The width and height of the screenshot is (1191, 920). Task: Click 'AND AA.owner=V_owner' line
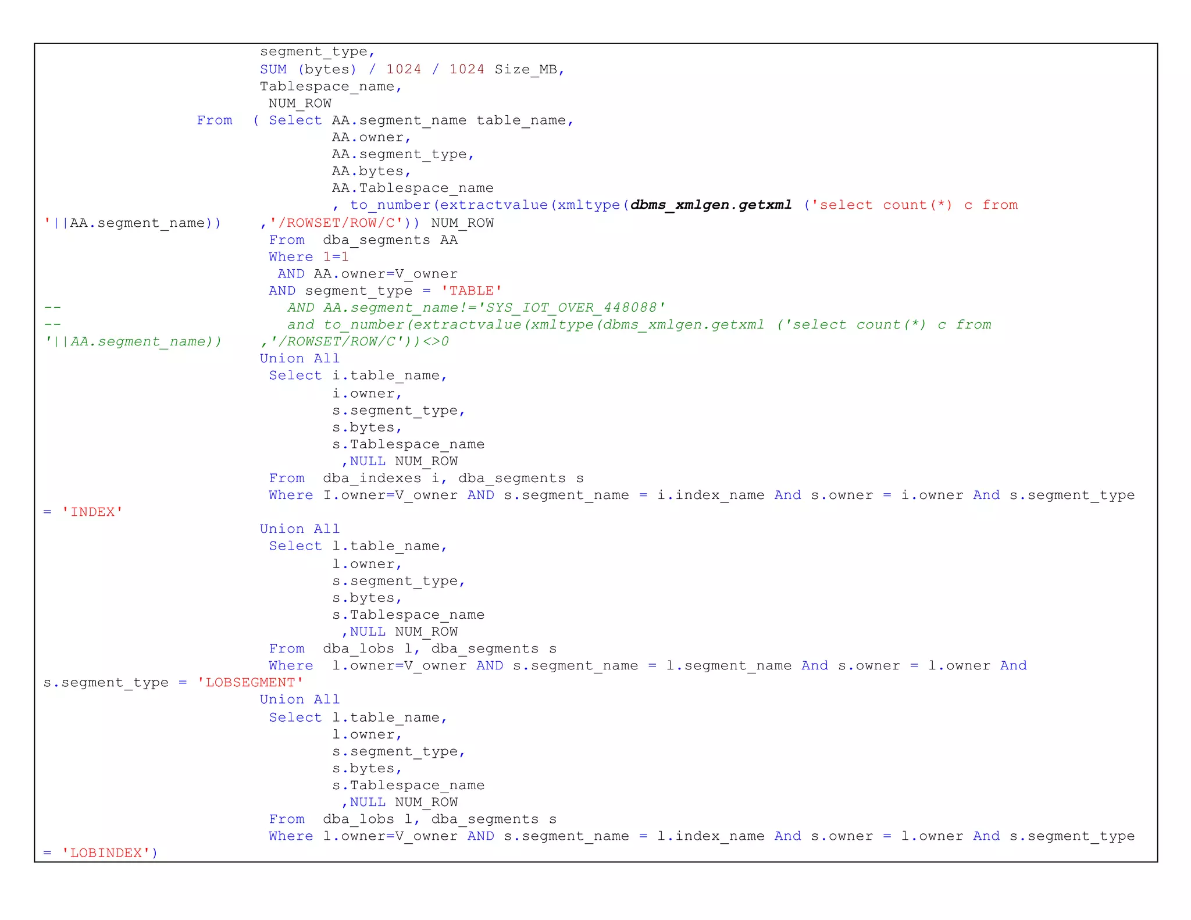(x=368, y=274)
